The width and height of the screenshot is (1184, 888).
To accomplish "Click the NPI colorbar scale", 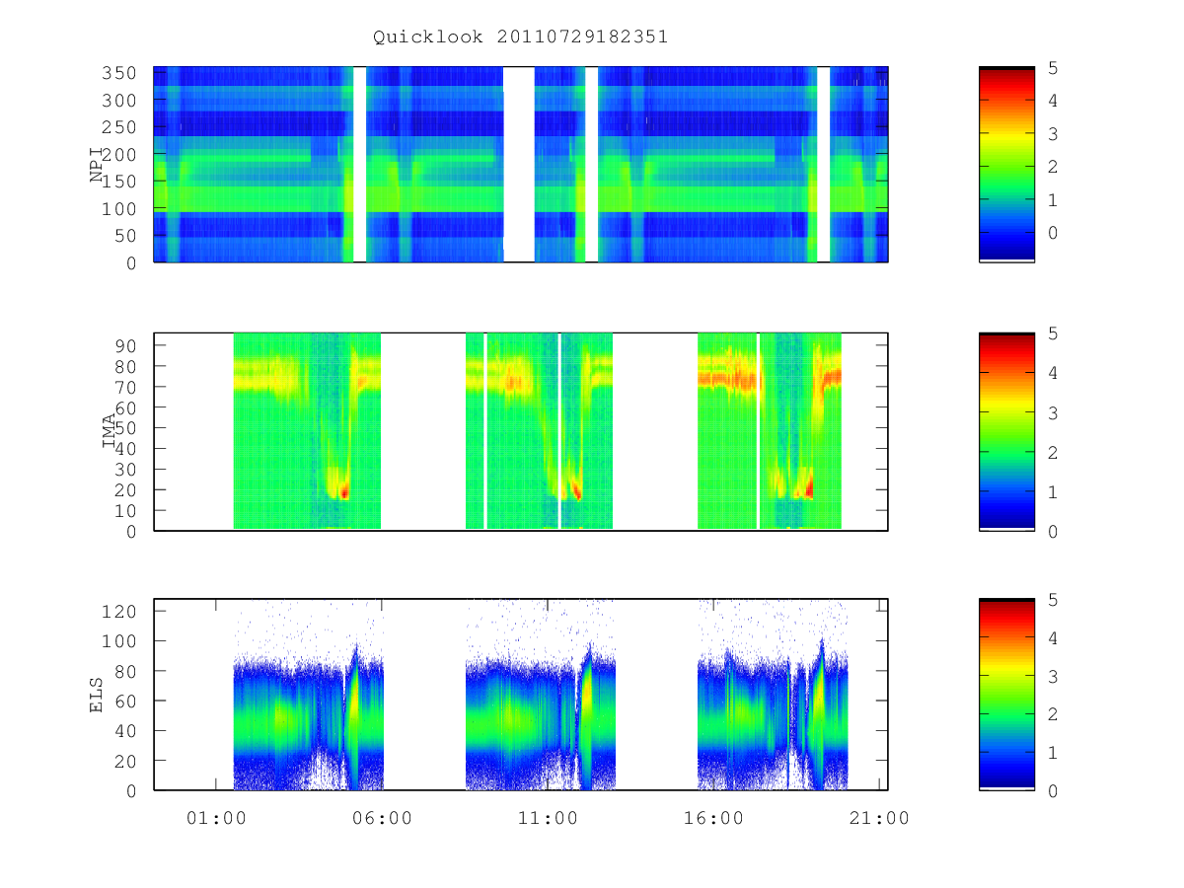I will coord(1006,164).
